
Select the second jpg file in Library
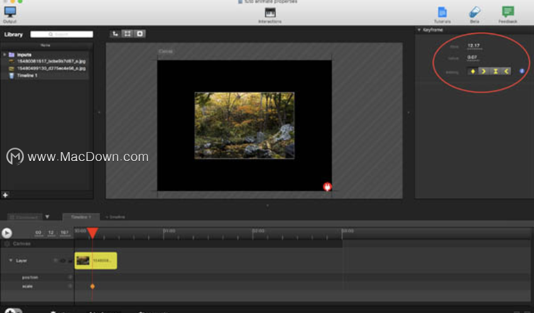[45, 69]
